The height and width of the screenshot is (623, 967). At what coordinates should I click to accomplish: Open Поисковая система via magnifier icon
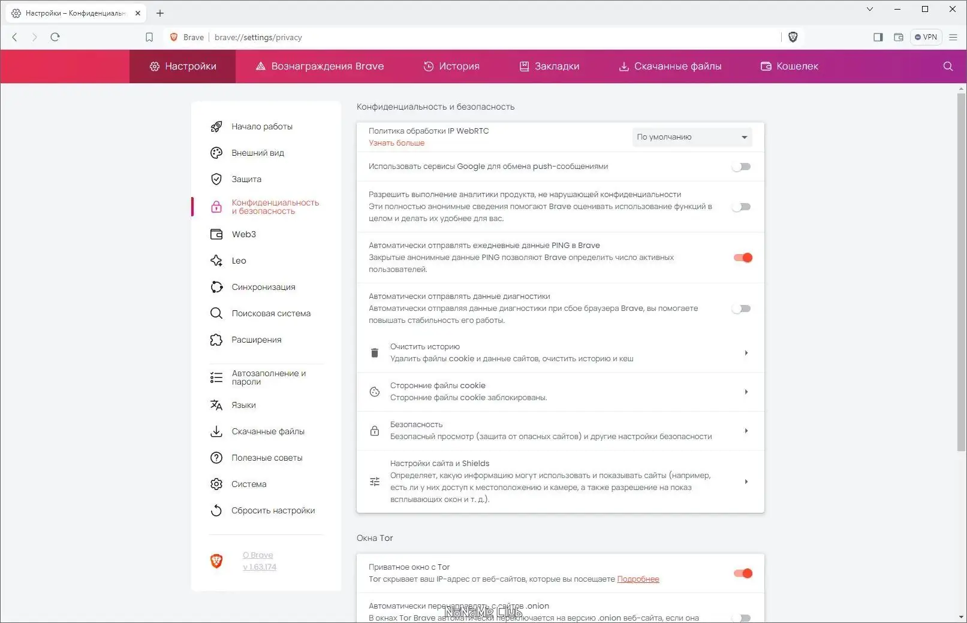pos(216,313)
